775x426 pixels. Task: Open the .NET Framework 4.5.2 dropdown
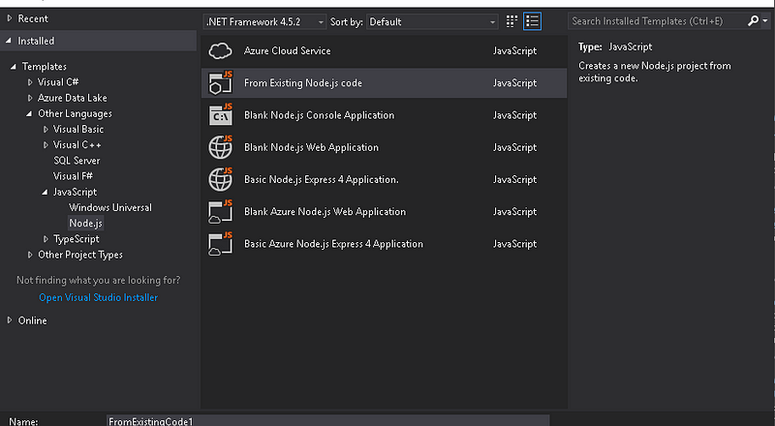(264, 21)
